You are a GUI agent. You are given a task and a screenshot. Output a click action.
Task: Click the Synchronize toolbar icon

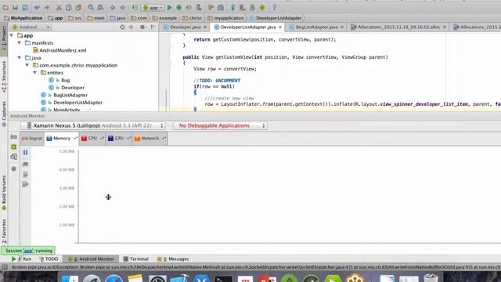pyautogui.click(x=25, y=7)
